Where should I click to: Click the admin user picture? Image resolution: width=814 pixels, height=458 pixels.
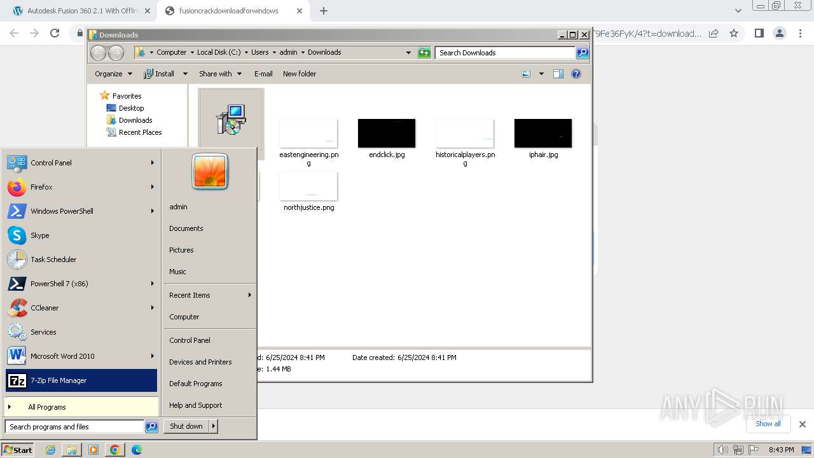tap(210, 172)
